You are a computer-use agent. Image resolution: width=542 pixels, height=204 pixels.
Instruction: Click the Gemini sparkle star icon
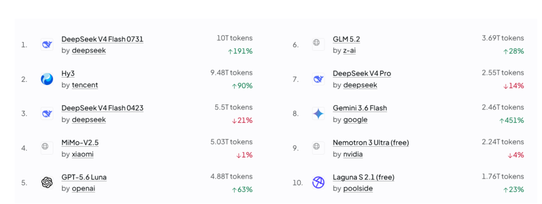318,113
